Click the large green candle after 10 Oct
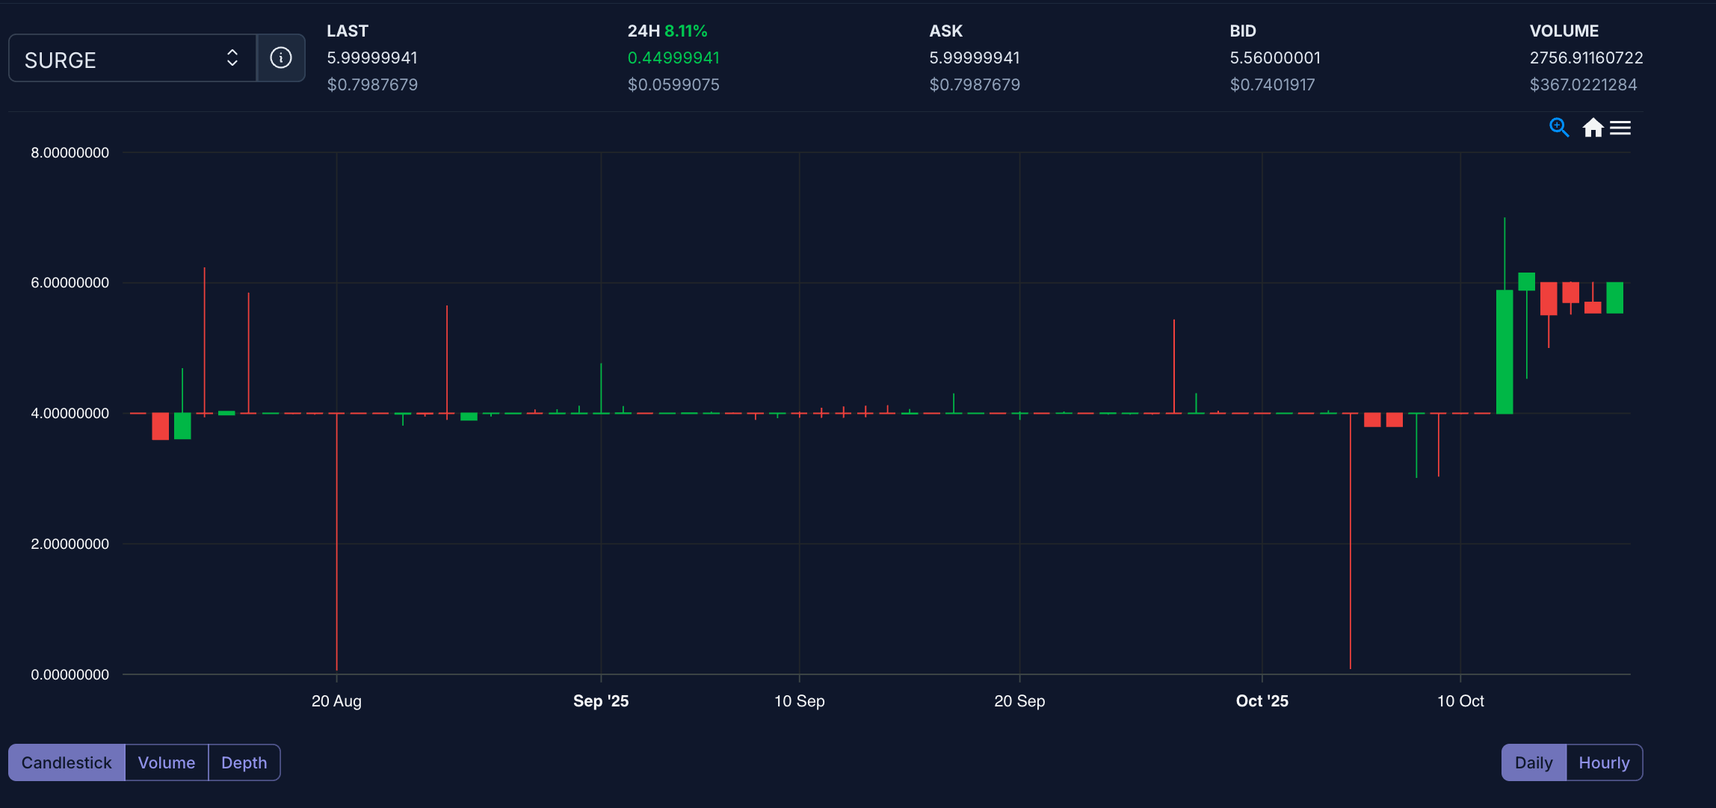Viewport: 1716px width, 808px height. tap(1504, 352)
